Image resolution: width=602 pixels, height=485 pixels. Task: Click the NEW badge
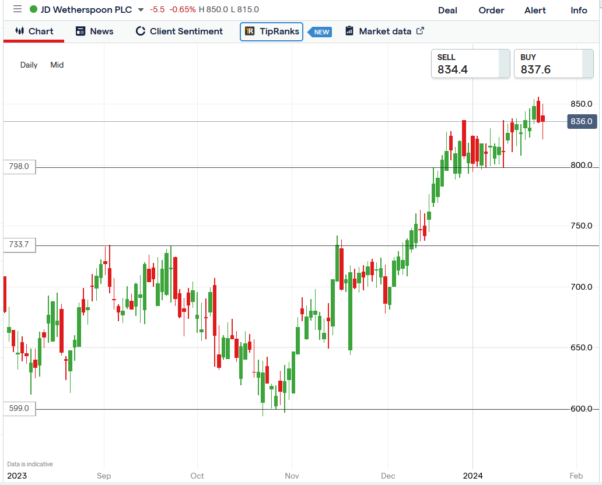click(320, 32)
